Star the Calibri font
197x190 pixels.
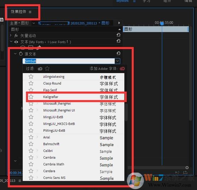31,151
